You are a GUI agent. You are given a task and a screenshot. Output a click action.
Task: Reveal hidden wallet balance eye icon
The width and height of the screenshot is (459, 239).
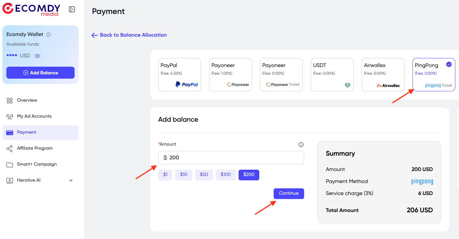tap(37, 56)
